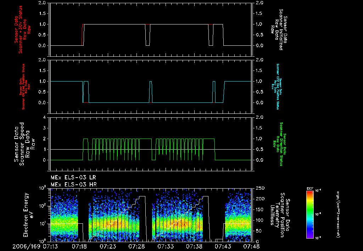Viewport: 363px width, 251px height.
Task: Click the top 10^-4 color bar tick label
Action: (318, 191)
